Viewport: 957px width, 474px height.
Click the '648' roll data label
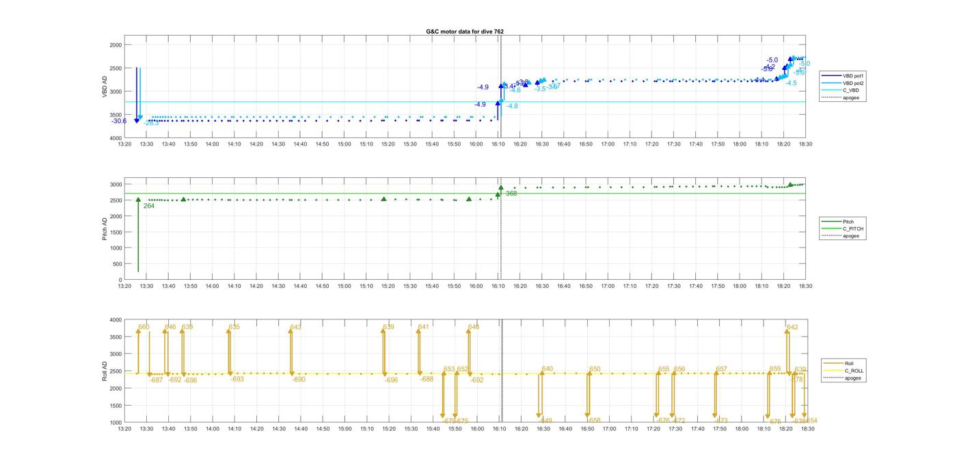pyautogui.click(x=474, y=327)
